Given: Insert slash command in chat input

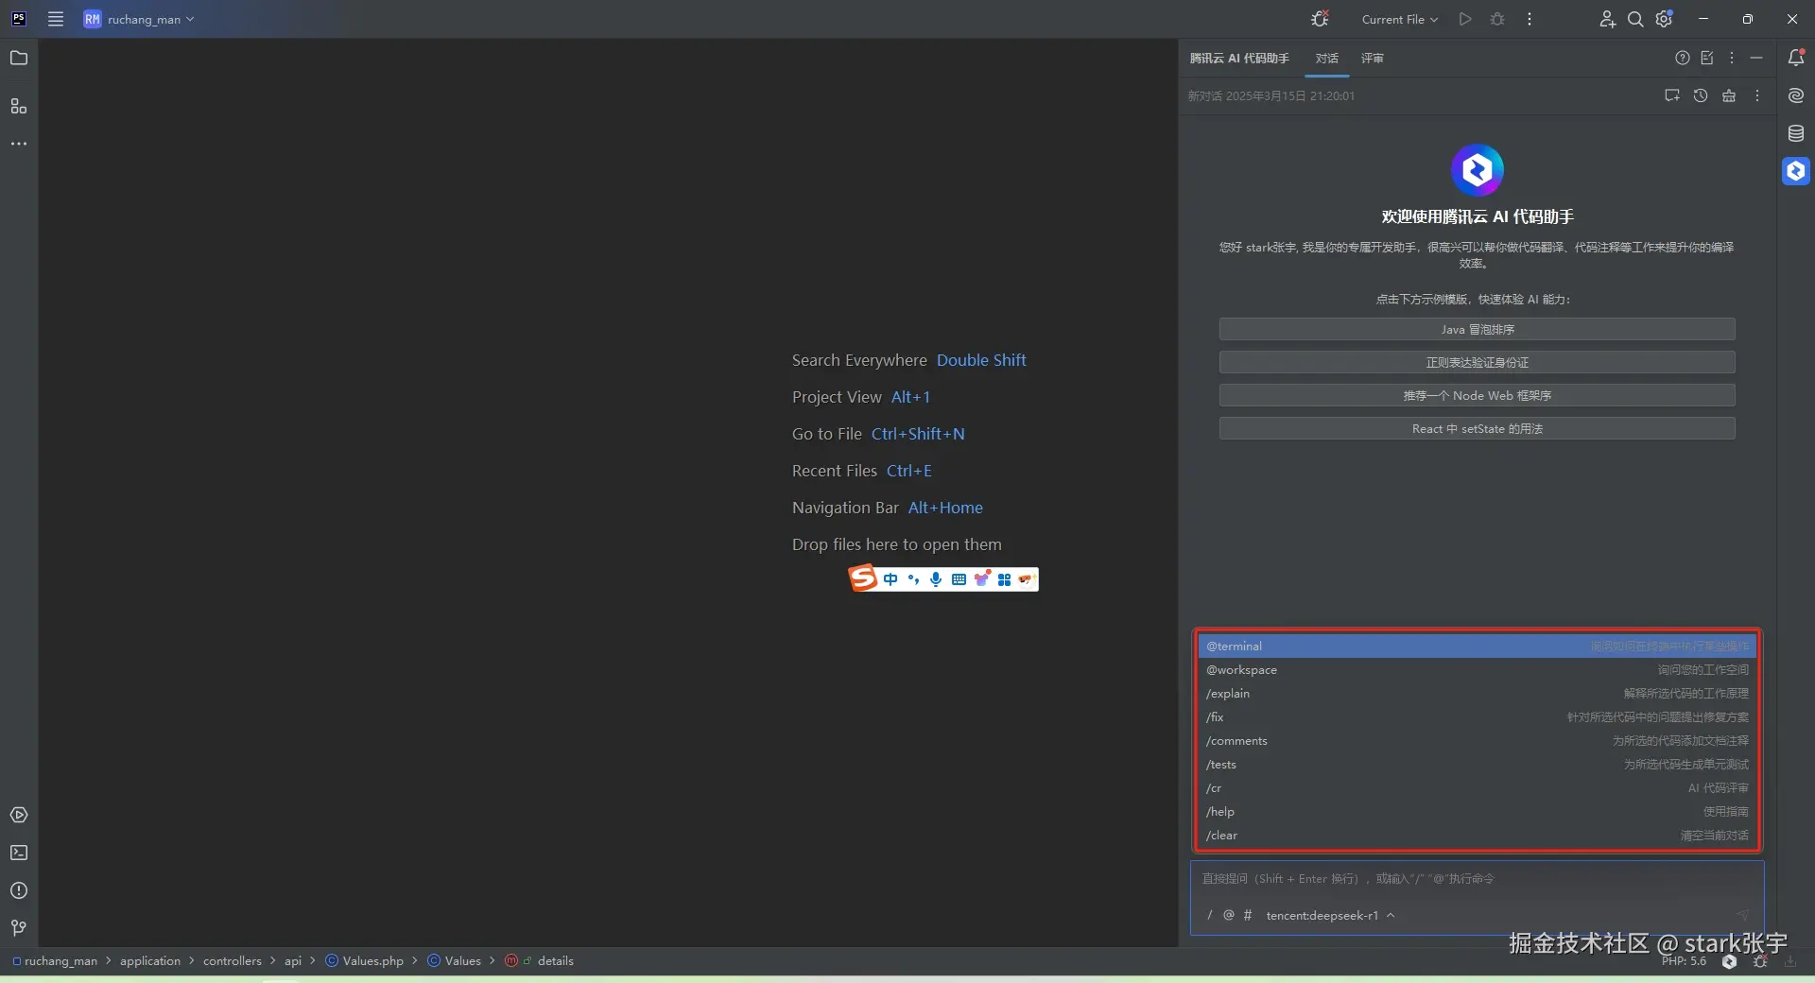Looking at the screenshot, I should (x=1210, y=915).
